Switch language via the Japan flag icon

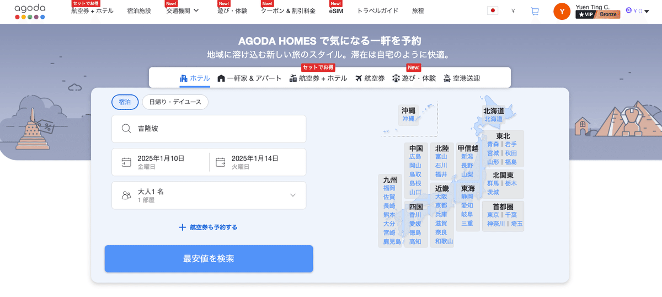(x=493, y=10)
